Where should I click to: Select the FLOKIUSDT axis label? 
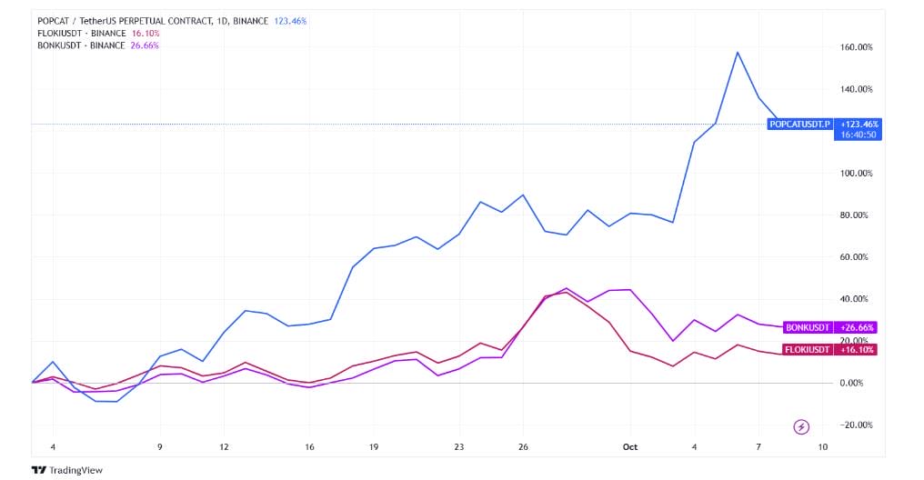[x=806, y=349]
